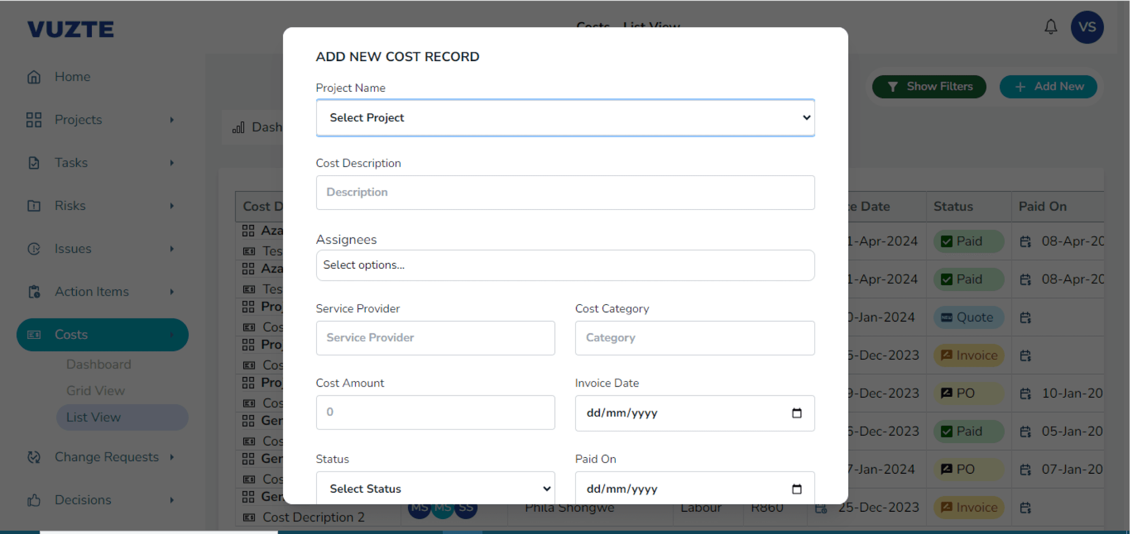Open the Select Status dropdown
The image size is (1130, 534).
tap(435, 488)
